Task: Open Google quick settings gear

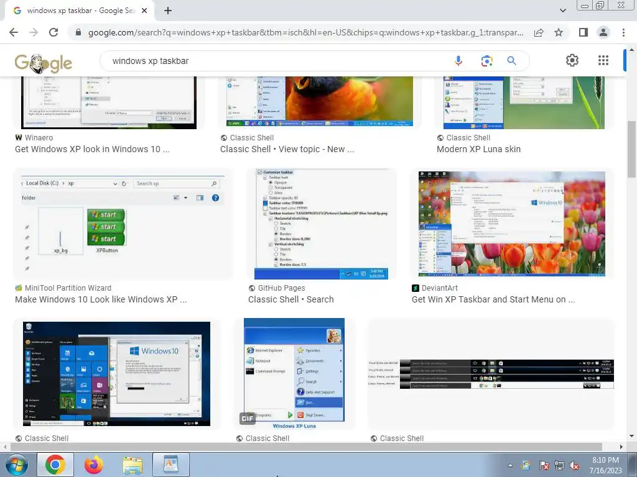Action: click(572, 60)
